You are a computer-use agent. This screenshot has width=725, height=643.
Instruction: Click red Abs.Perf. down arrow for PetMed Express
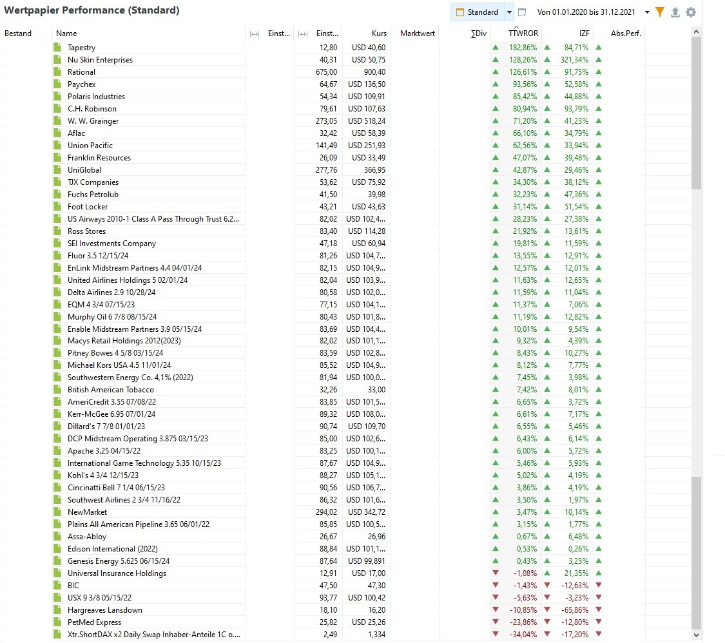pos(598,622)
